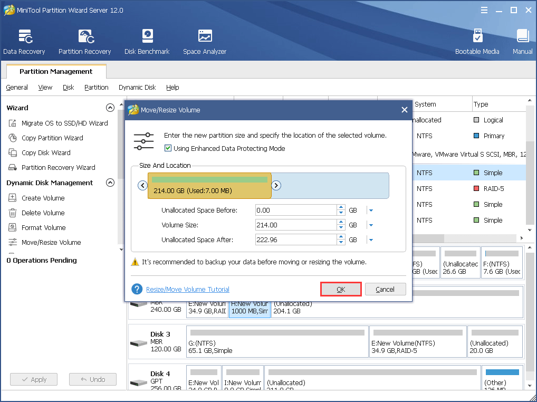Launch Partition Recovery from the toolbar
Viewport: 537px width, 402px height.
(84, 42)
